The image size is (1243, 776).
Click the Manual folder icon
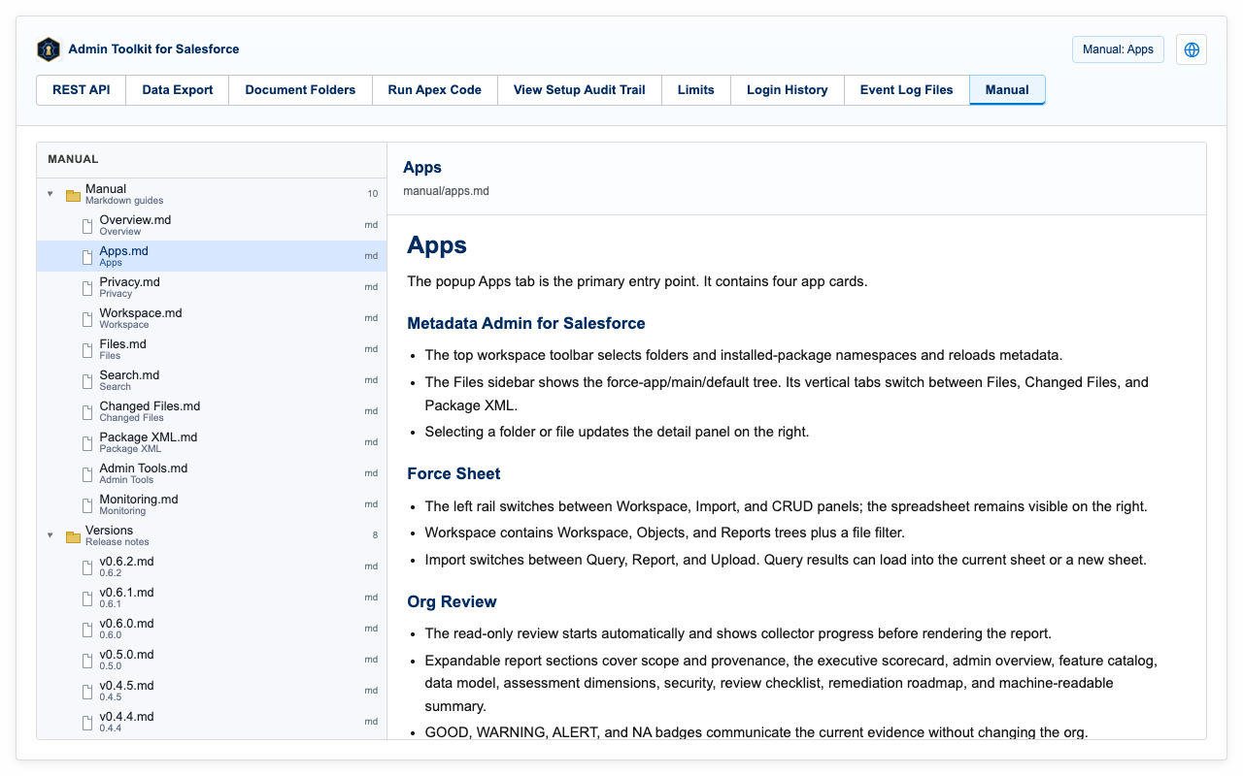coord(73,195)
